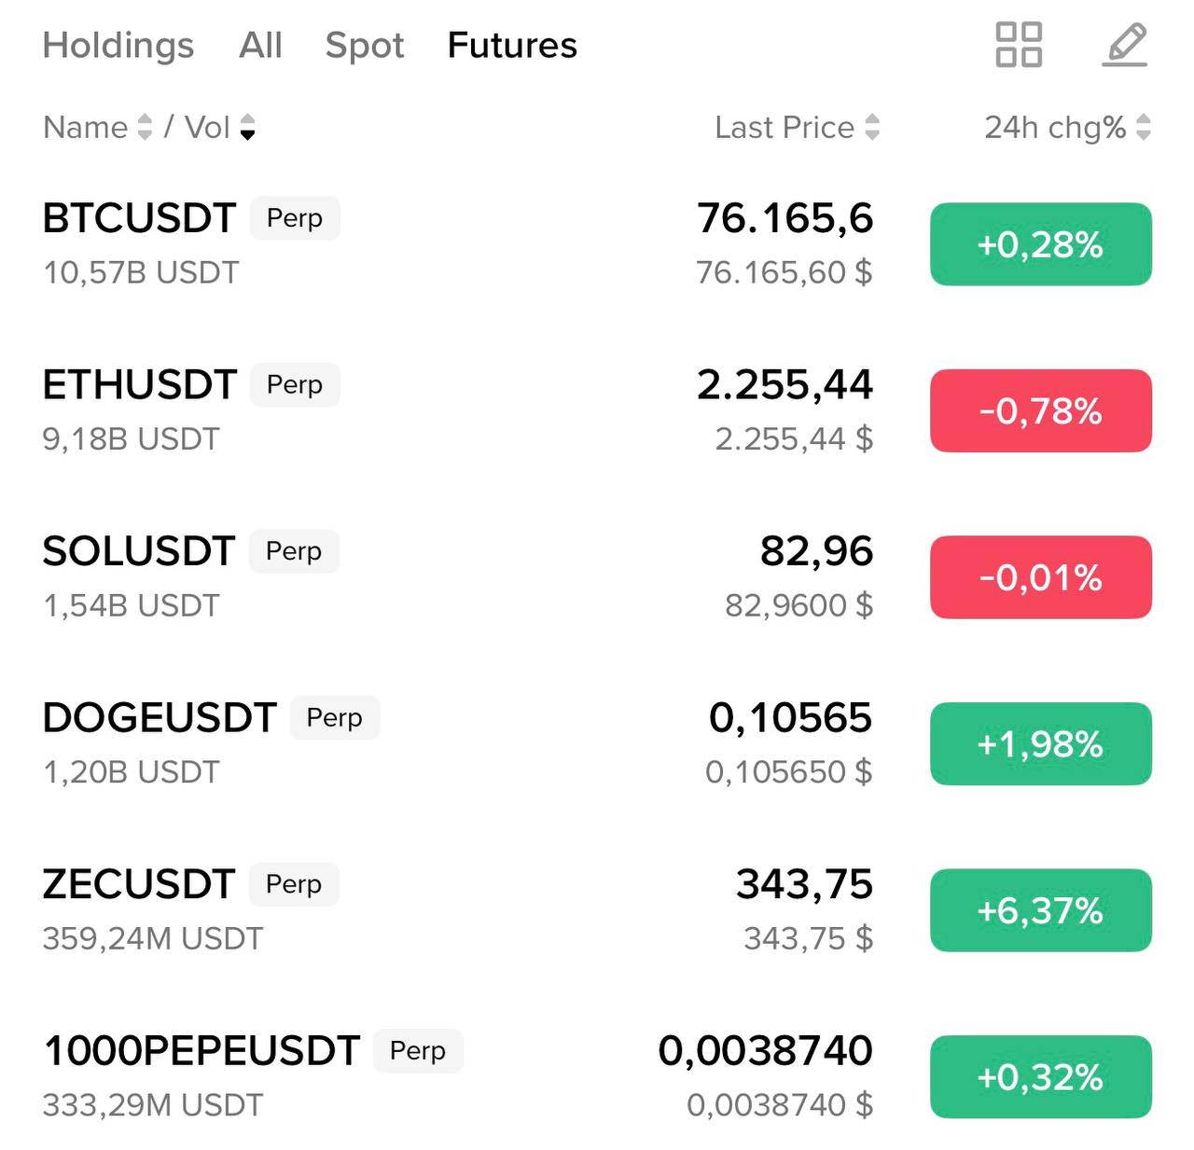The height and width of the screenshot is (1150, 1194).
Task: Open the 1000PEPEUSDT perpetual pair
Action: (201, 1051)
